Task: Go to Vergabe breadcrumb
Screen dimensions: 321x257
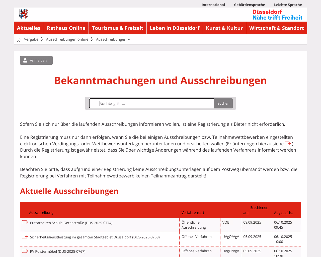Action: 31,39
